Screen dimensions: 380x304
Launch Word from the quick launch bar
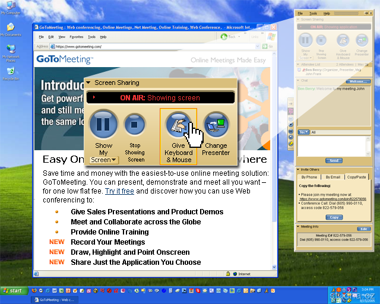(55, 290)
